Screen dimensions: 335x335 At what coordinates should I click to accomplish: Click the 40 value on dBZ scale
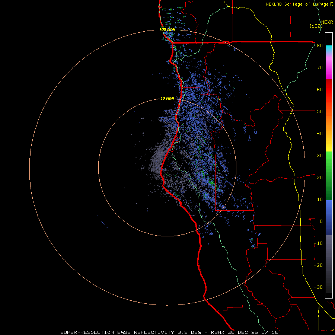pyautogui.click(x=320, y=134)
